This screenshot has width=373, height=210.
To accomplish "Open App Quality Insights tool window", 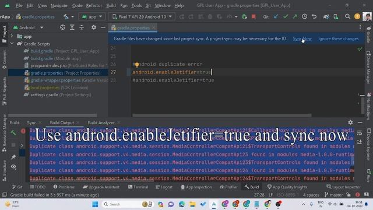I will [x=287, y=187].
